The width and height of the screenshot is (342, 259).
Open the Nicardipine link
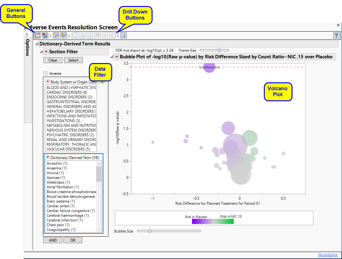[x=328, y=255]
